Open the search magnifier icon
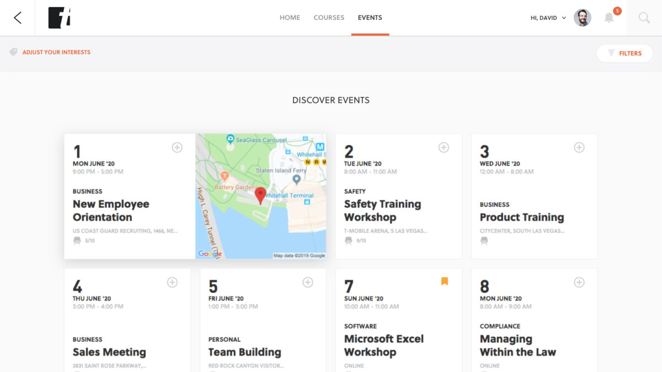This screenshot has height=372, width=662. point(644,18)
